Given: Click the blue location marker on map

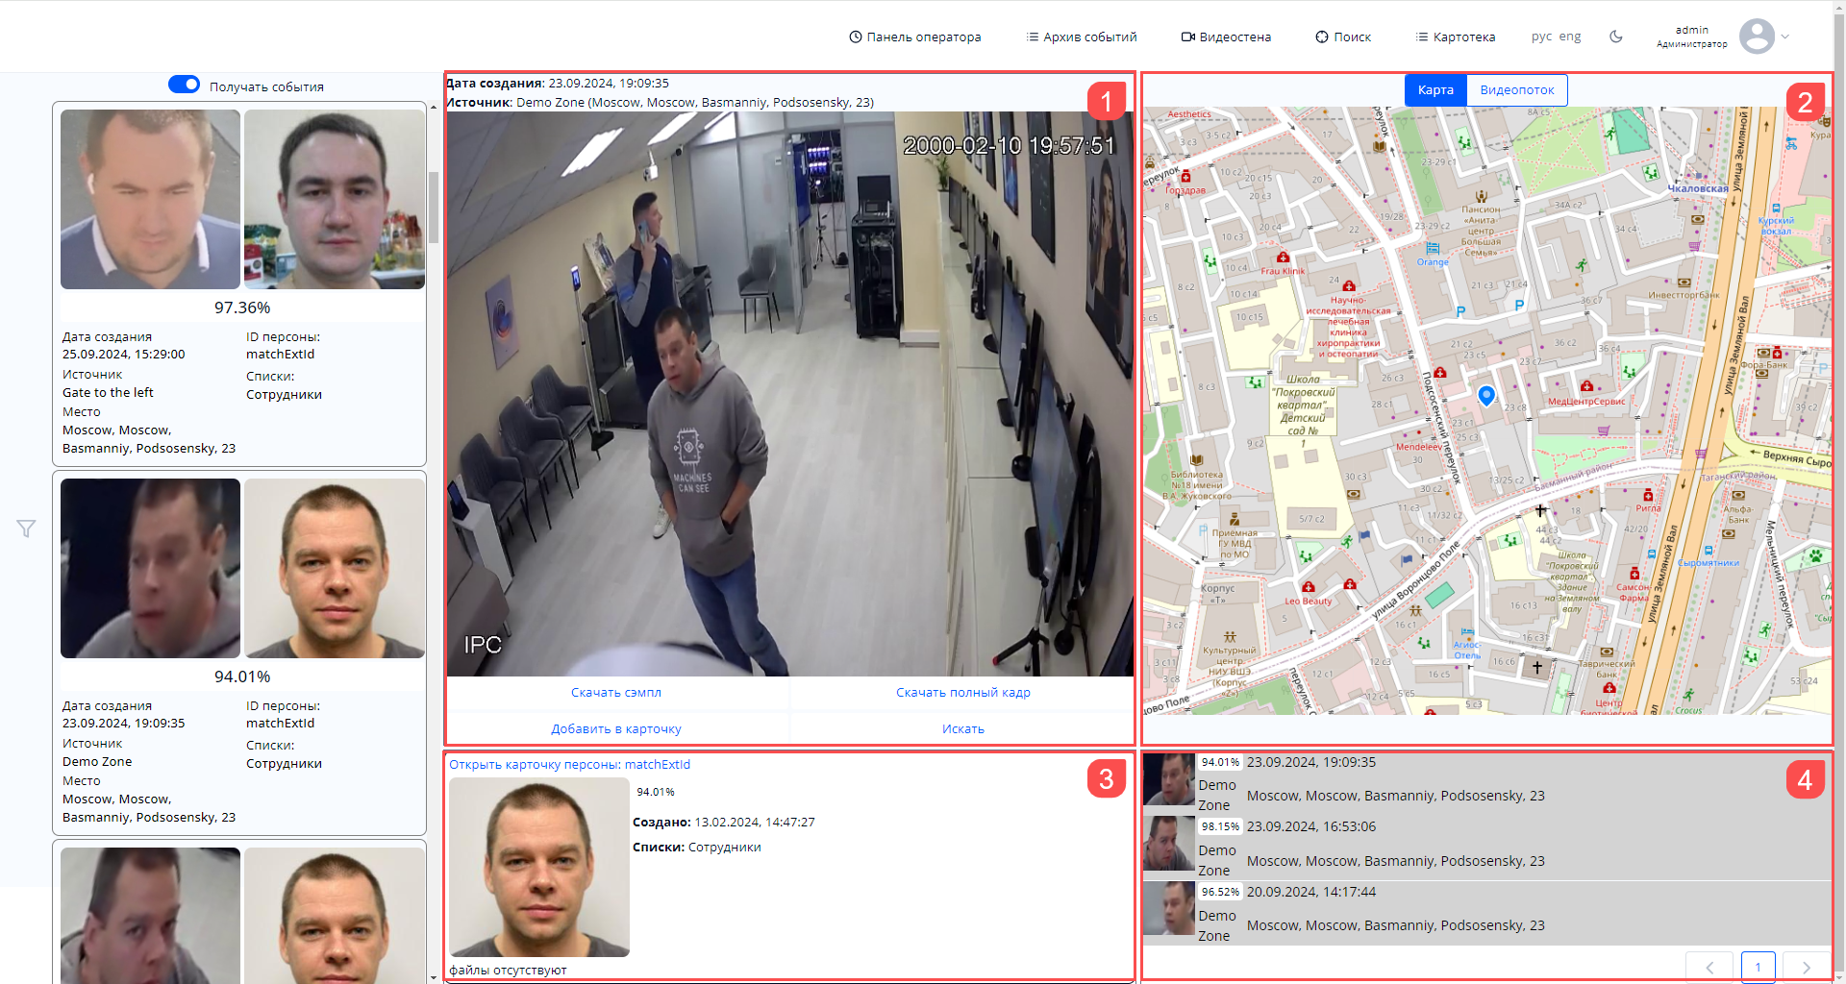Looking at the screenshot, I should [x=1486, y=395].
